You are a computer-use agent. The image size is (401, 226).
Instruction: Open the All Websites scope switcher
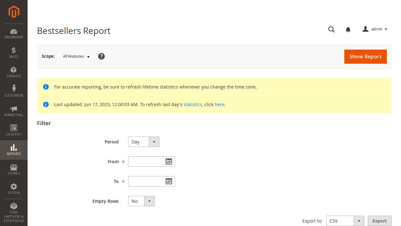point(76,56)
